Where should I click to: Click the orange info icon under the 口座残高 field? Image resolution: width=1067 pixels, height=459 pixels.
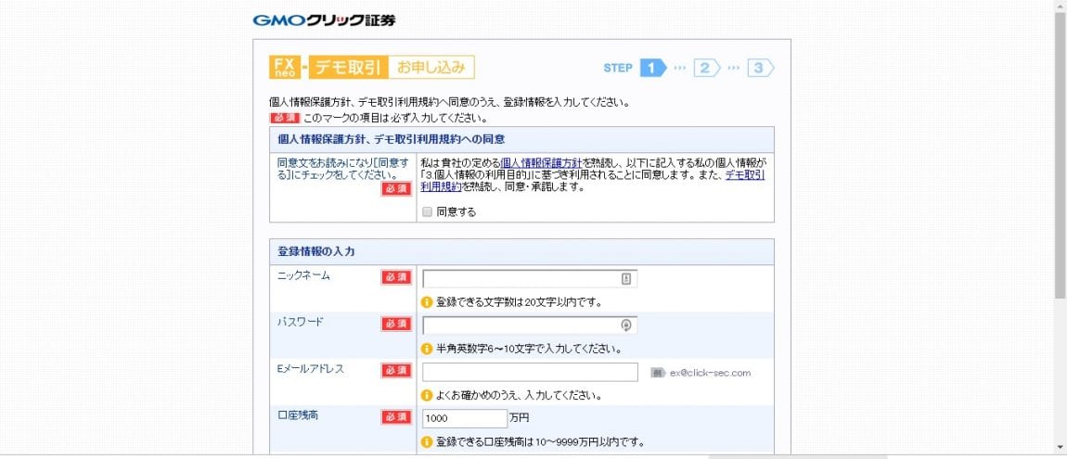tap(427, 441)
